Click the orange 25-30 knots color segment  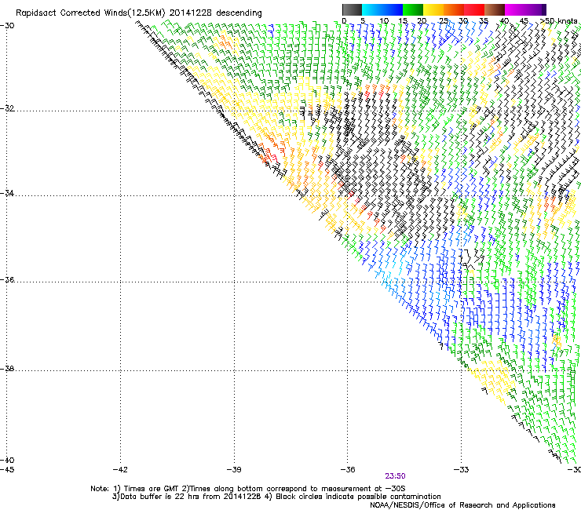click(454, 9)
